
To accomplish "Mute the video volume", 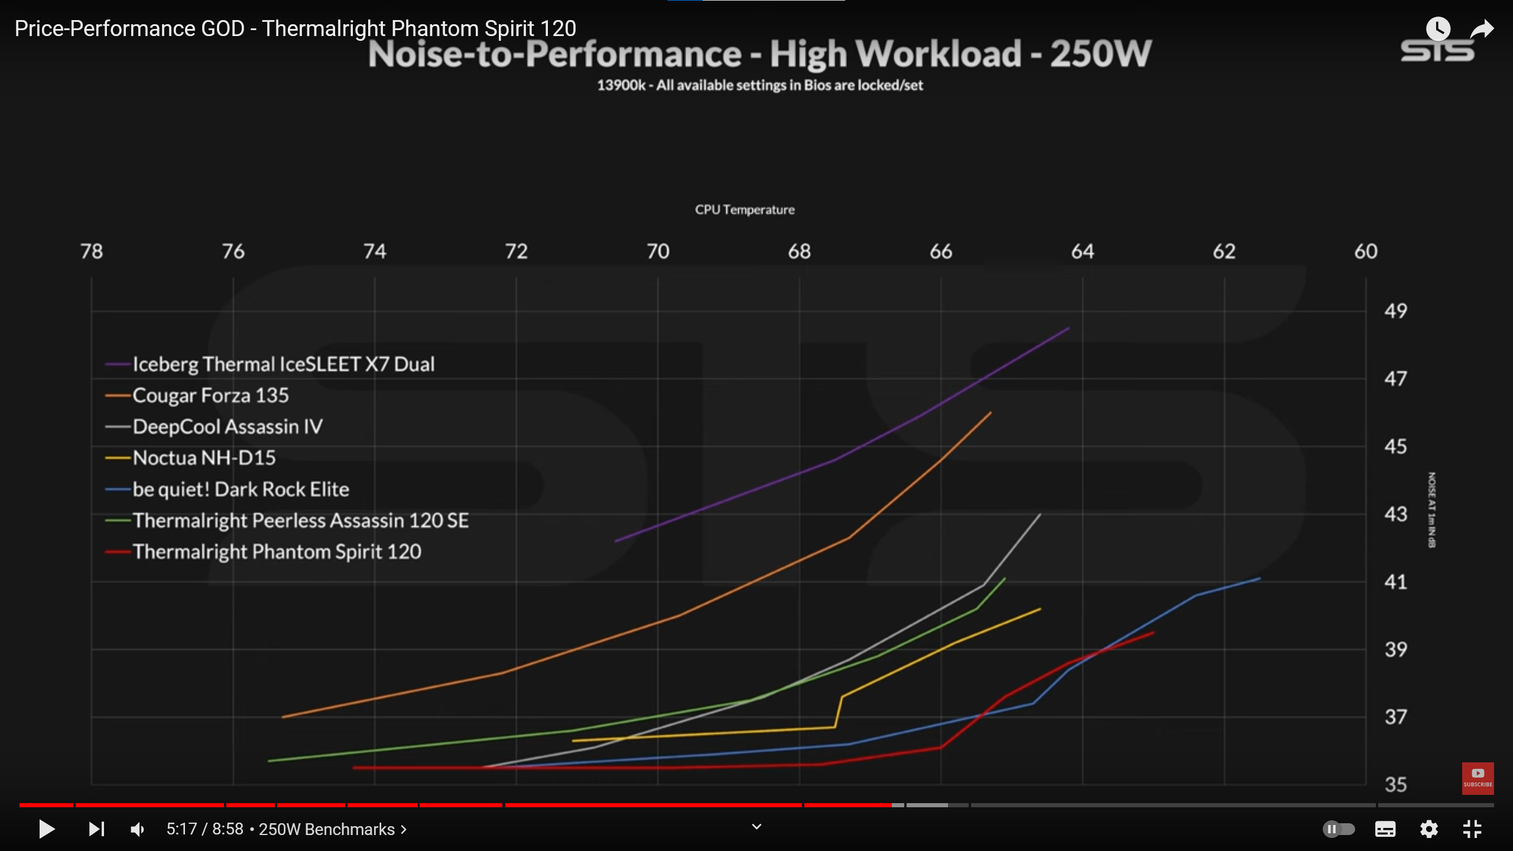I will [x=138, y=829].
